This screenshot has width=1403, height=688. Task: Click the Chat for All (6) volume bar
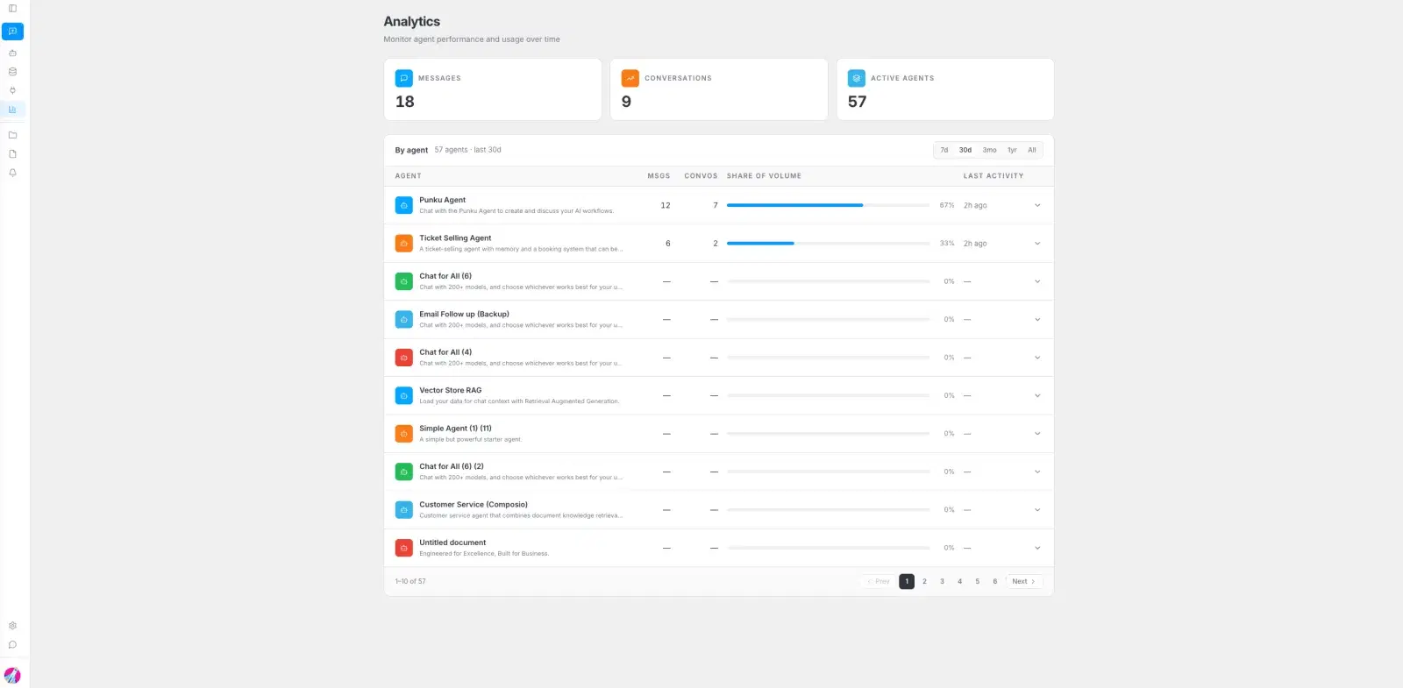828,281
